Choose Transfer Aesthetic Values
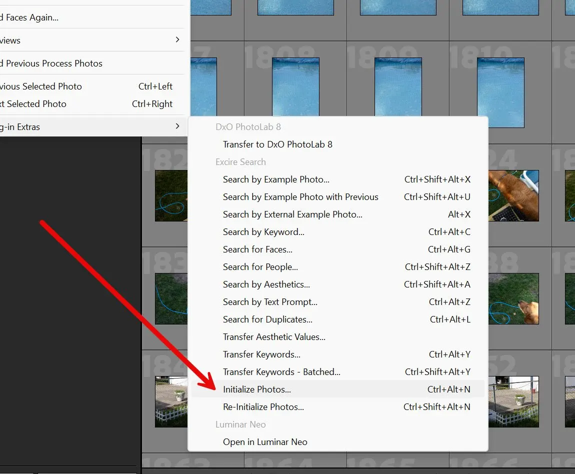The height and width of the screenshot is (474, 575). 274,336
